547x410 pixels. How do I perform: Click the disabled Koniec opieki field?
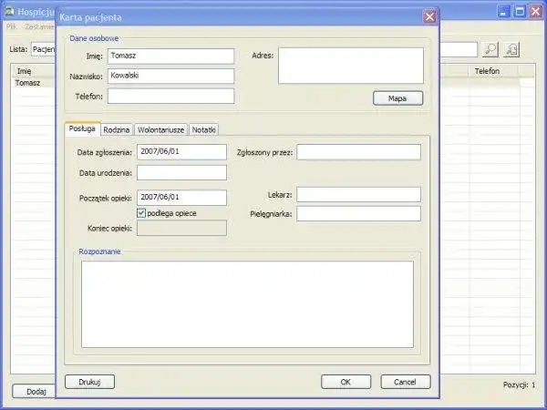click(181, 228)
